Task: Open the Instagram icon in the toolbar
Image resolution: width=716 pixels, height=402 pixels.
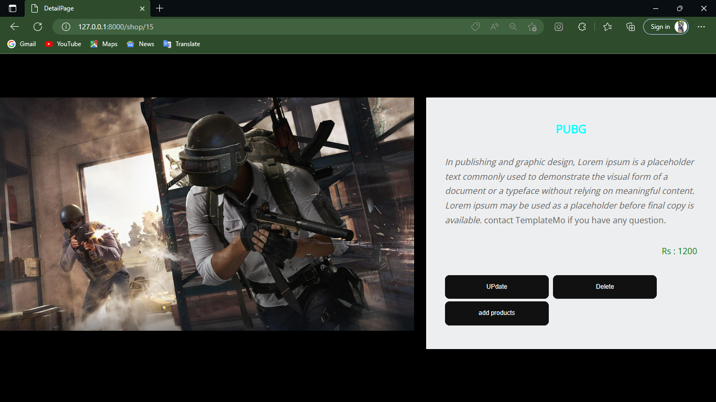Action: 558,27
